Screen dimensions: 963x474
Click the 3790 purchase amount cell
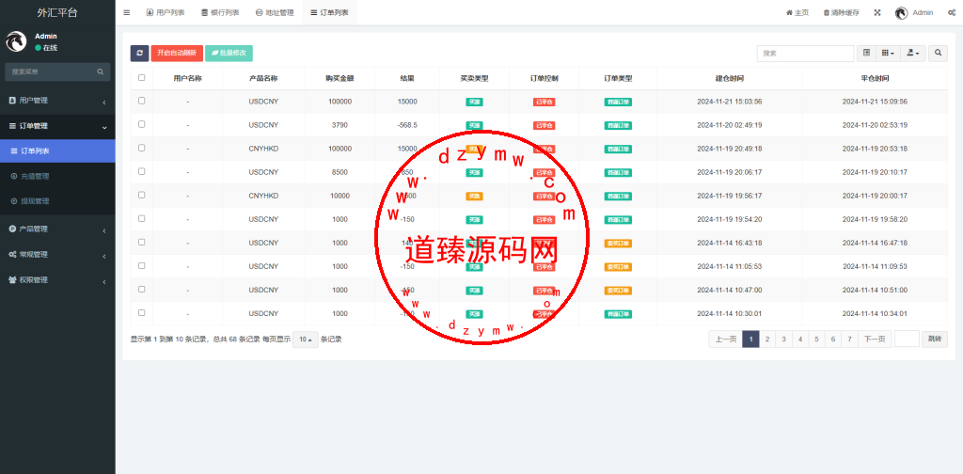click(x=339, y=125)
